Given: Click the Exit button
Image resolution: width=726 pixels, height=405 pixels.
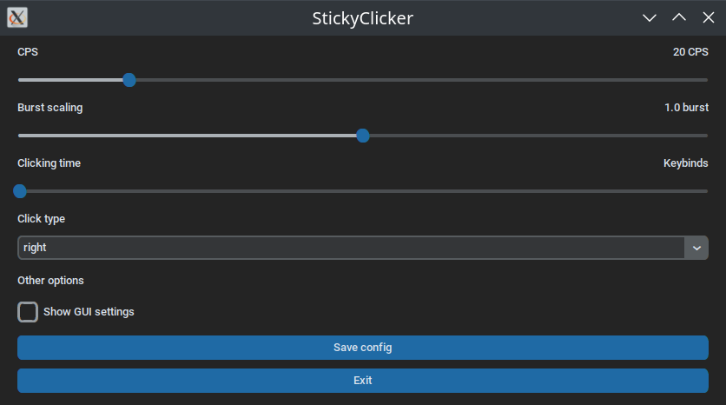Looking at the screenshot, I should click(x=363, y=381).
